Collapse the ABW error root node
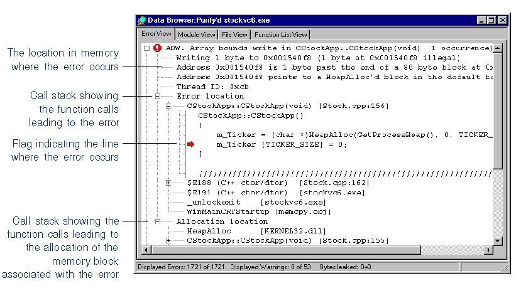This screenshot has width=516, height=293. (147, 48)
